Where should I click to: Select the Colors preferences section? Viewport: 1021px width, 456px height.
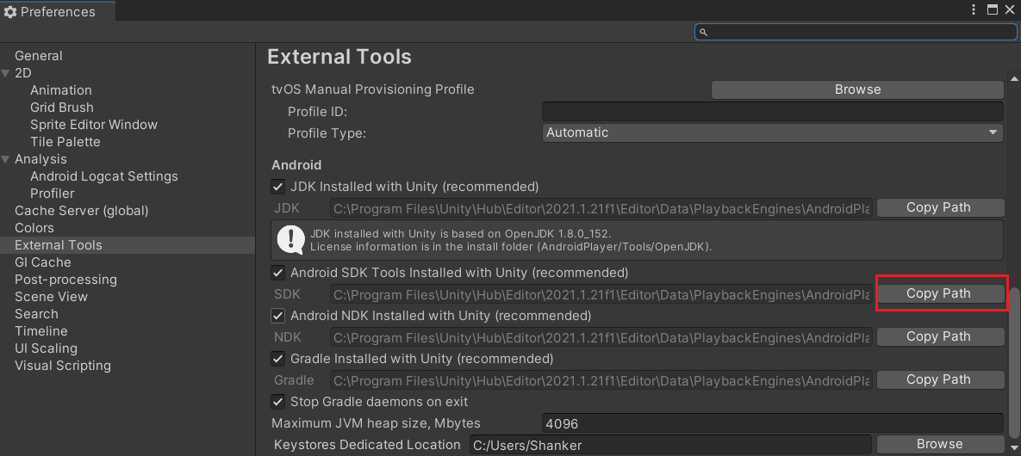point(34,228)
